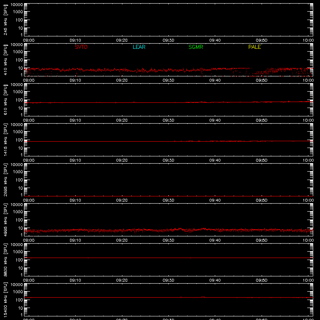Click 09:50 tick below the 245 MHz plot
Screen dimensions: 320x320
tap(262, 40)
